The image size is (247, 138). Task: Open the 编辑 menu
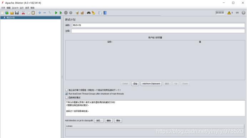click(9, 8)
